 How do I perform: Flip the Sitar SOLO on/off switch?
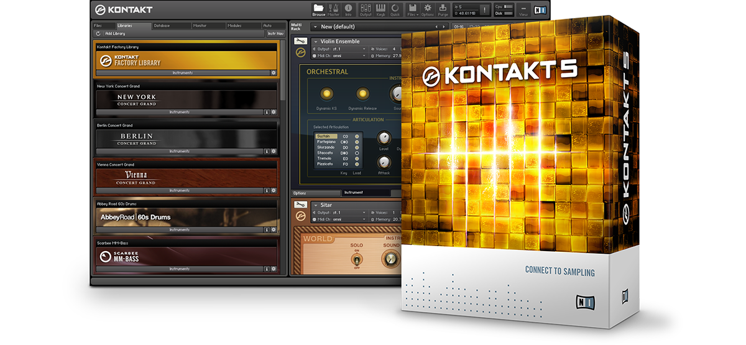[x=356, y=259]
